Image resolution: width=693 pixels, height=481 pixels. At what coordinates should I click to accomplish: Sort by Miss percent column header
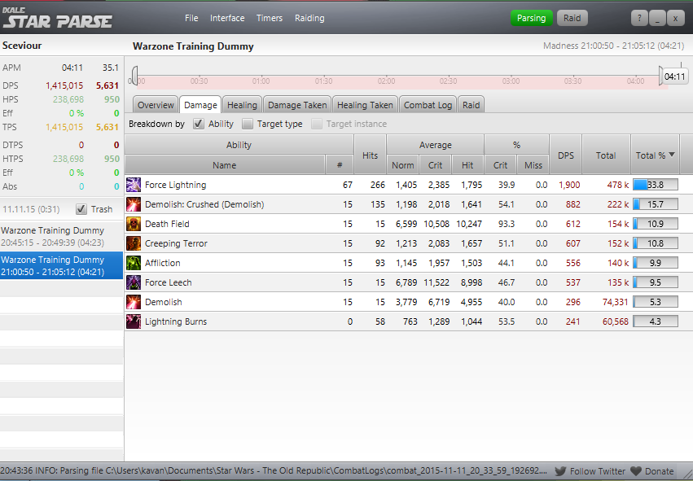click(533, 165)
